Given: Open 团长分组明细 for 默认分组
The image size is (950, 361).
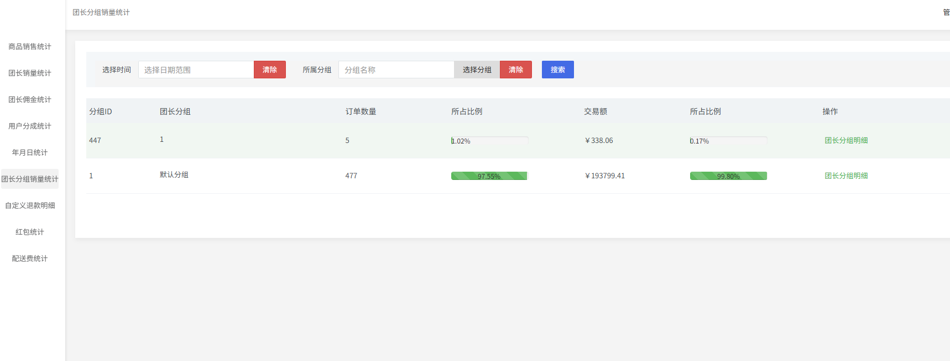Looking at the screenshot, I should (x=846, y=176).
